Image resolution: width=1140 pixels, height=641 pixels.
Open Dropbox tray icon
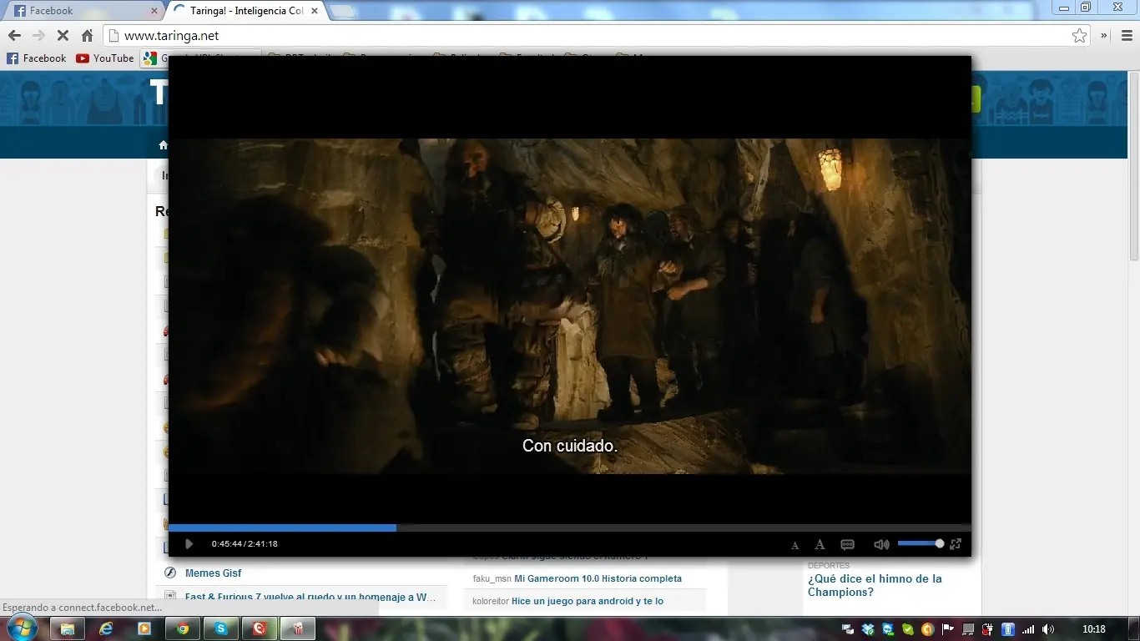[x=868, y=629]
